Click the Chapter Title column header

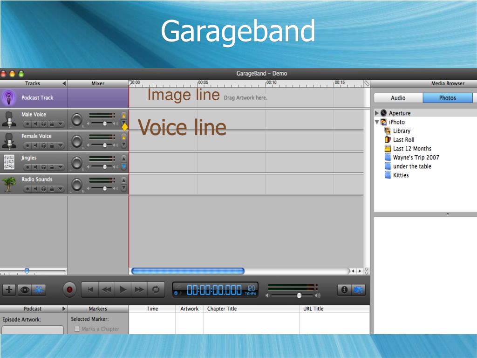251,309
